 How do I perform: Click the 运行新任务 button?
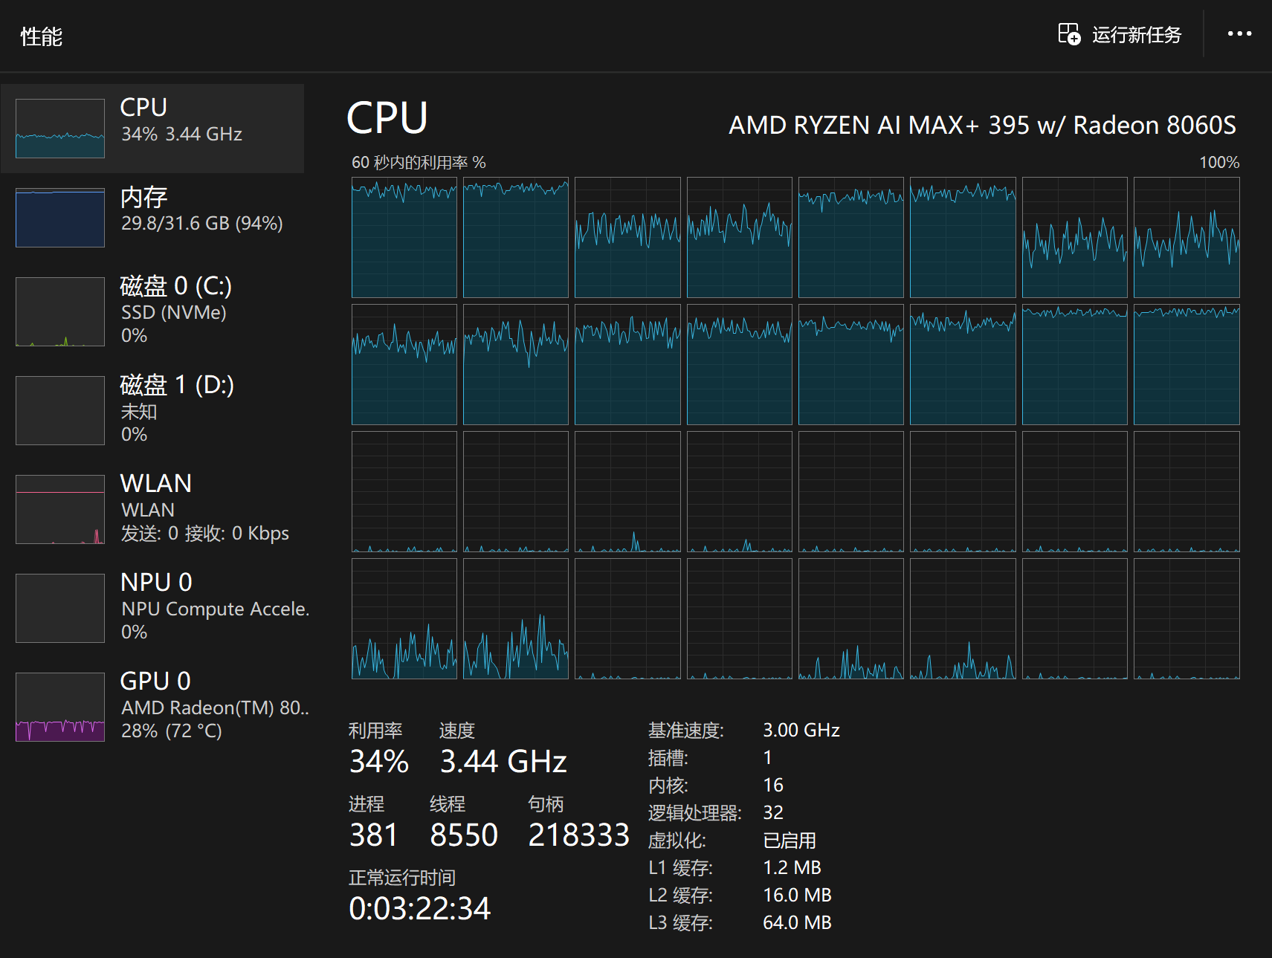(1120, 35)
